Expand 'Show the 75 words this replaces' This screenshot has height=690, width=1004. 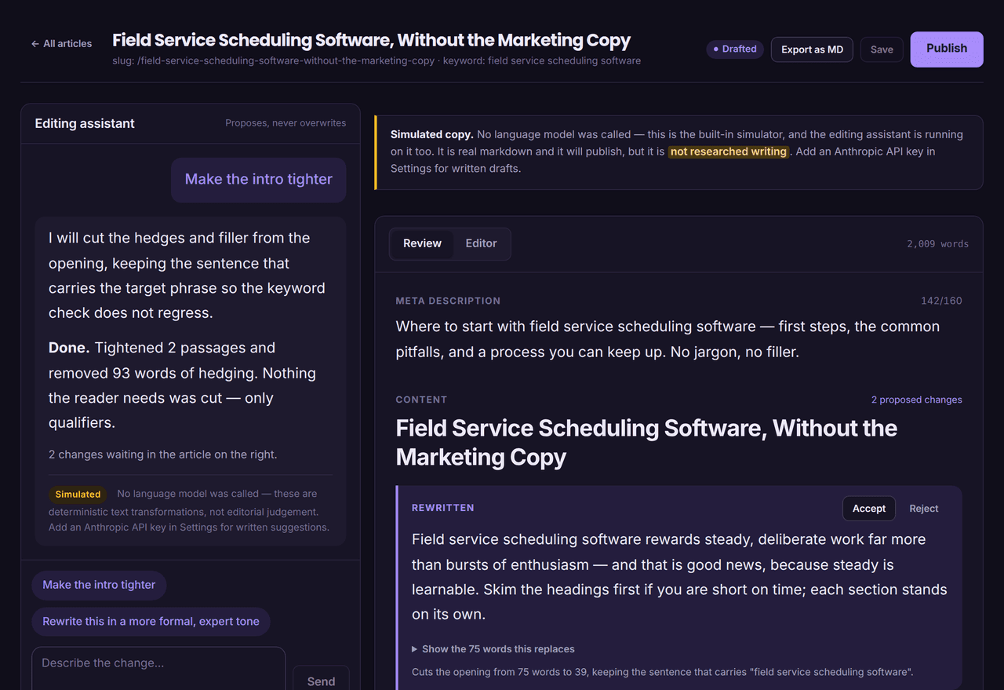click(x=493, y=649)
